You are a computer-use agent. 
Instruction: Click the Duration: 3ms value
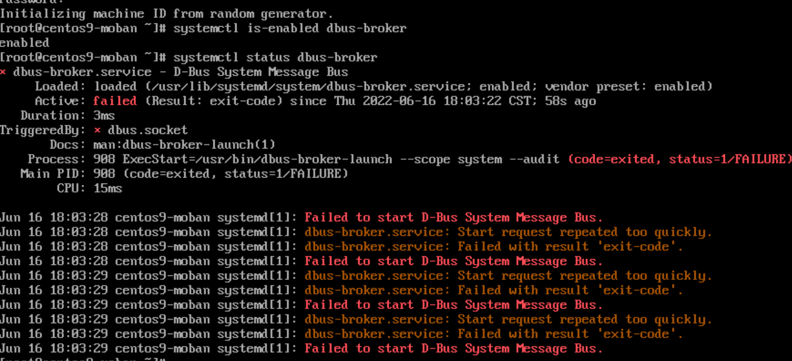(104, 115)
